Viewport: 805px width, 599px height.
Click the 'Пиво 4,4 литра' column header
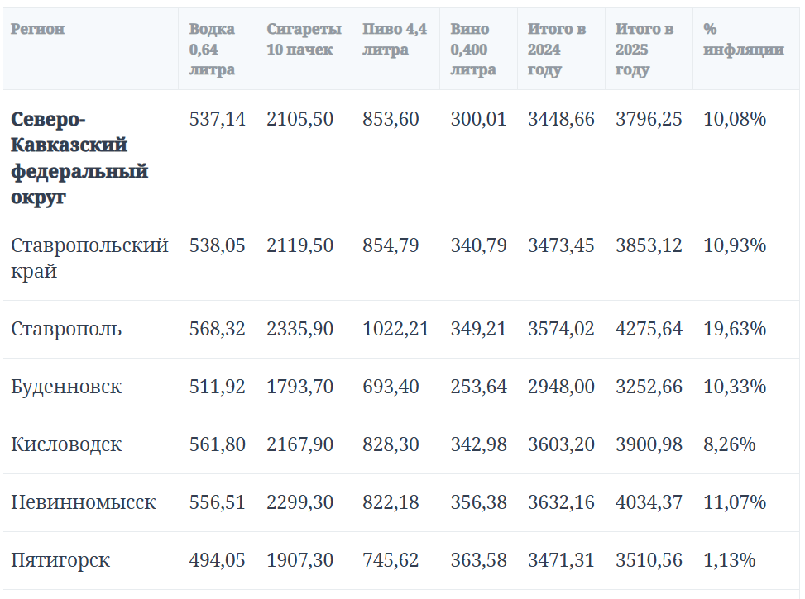tap(395, 39)
